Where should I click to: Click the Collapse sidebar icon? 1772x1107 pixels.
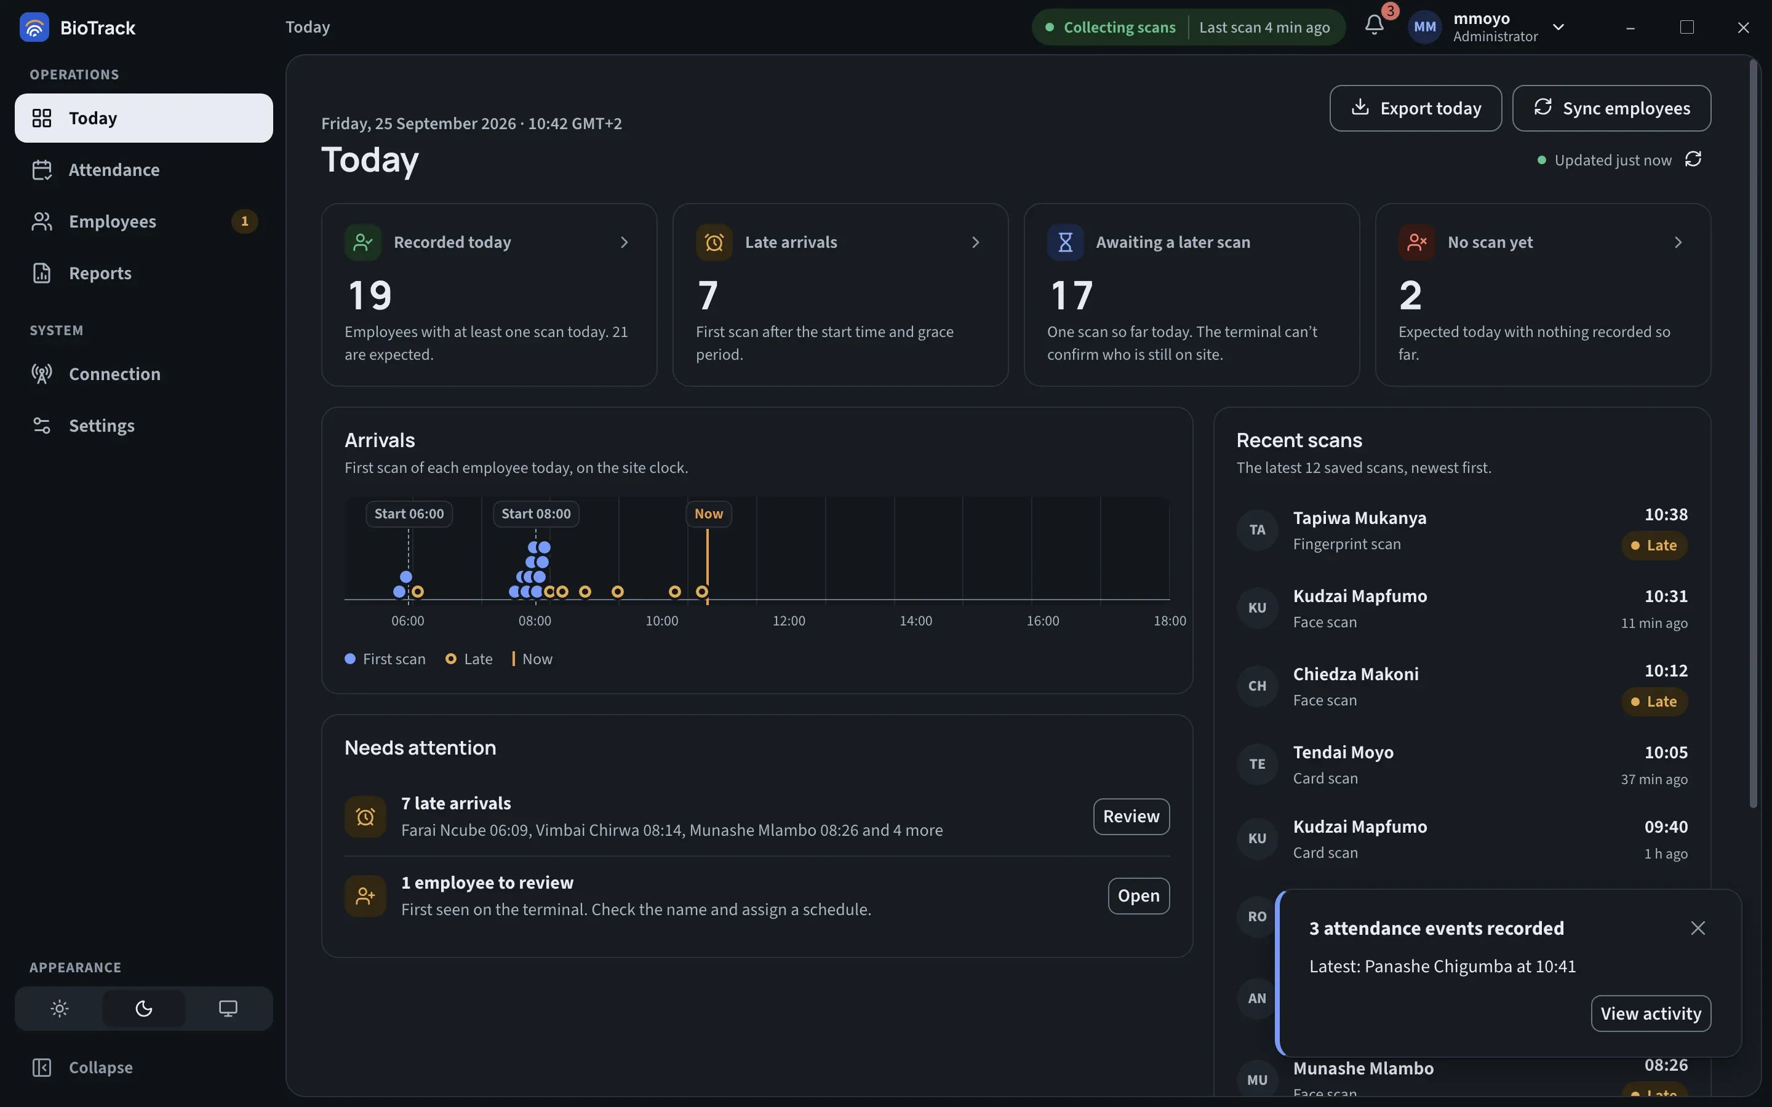click(42, 1068)
